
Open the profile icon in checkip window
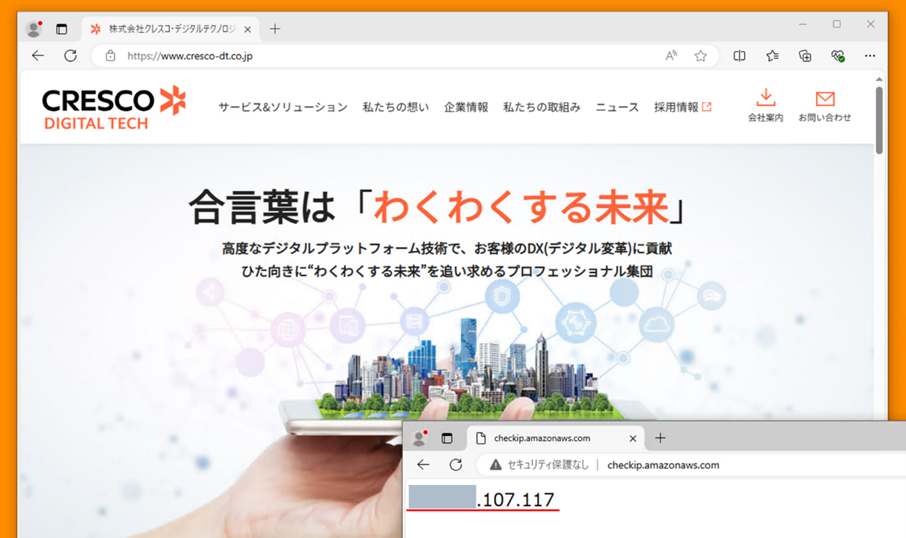(419, 438)
